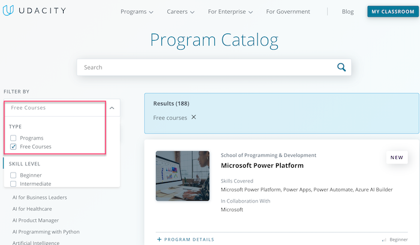Uncheck the Free Courses checkbox
Viewport: 420px width, 245px height.
pyautogui.click(x=13, y=147)
